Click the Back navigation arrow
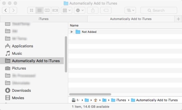This screenshot has width=182, height=110. click(x=6, y=10)
